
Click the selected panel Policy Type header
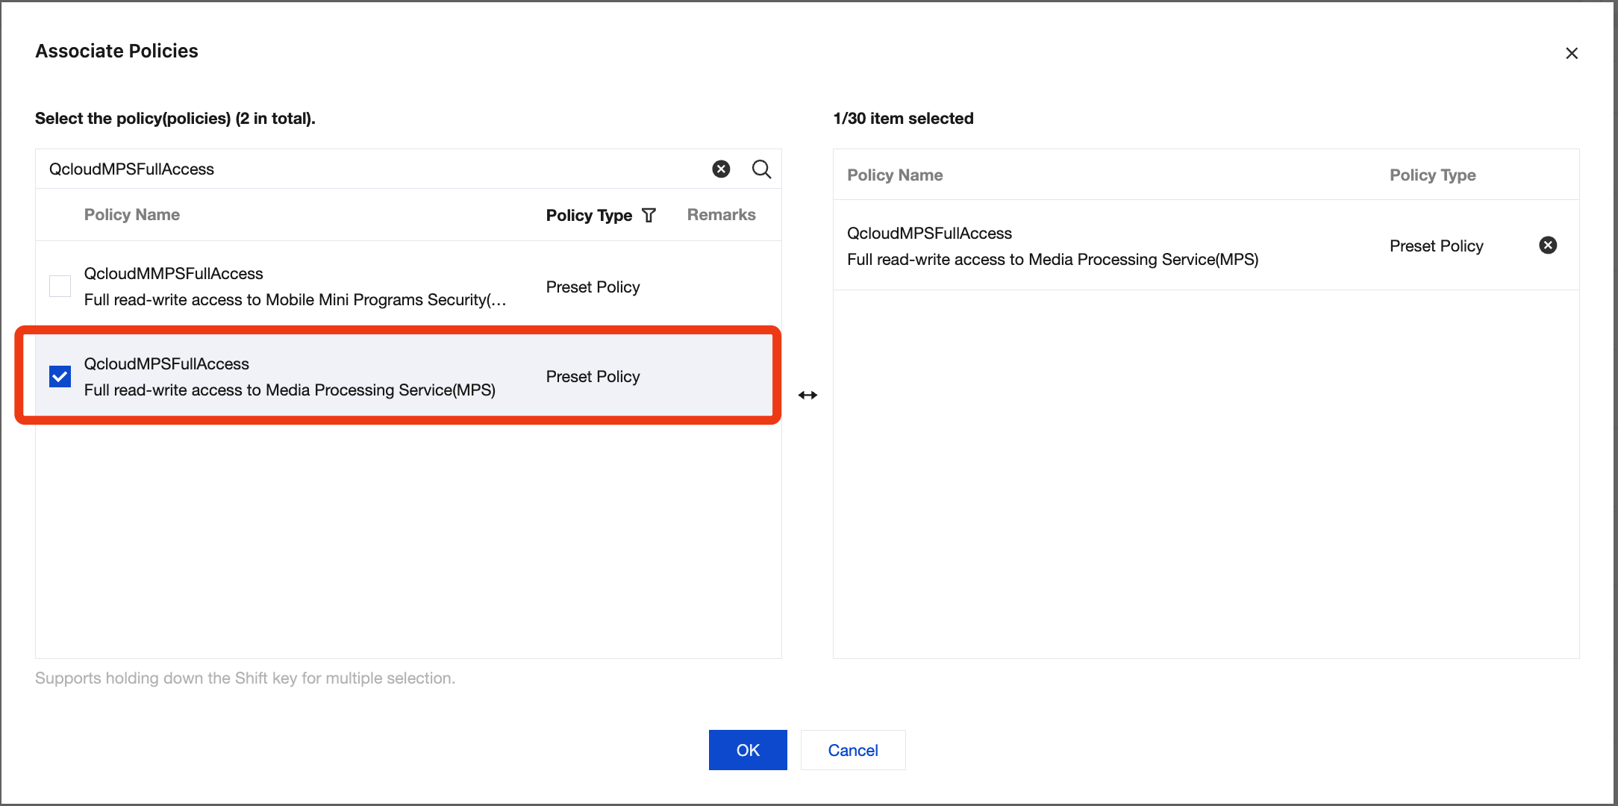1432,175
